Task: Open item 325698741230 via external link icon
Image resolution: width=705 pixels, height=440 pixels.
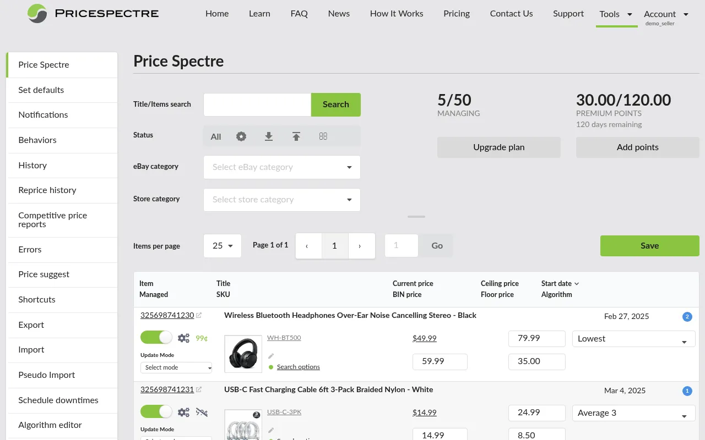Action: (x=199, y=314)
